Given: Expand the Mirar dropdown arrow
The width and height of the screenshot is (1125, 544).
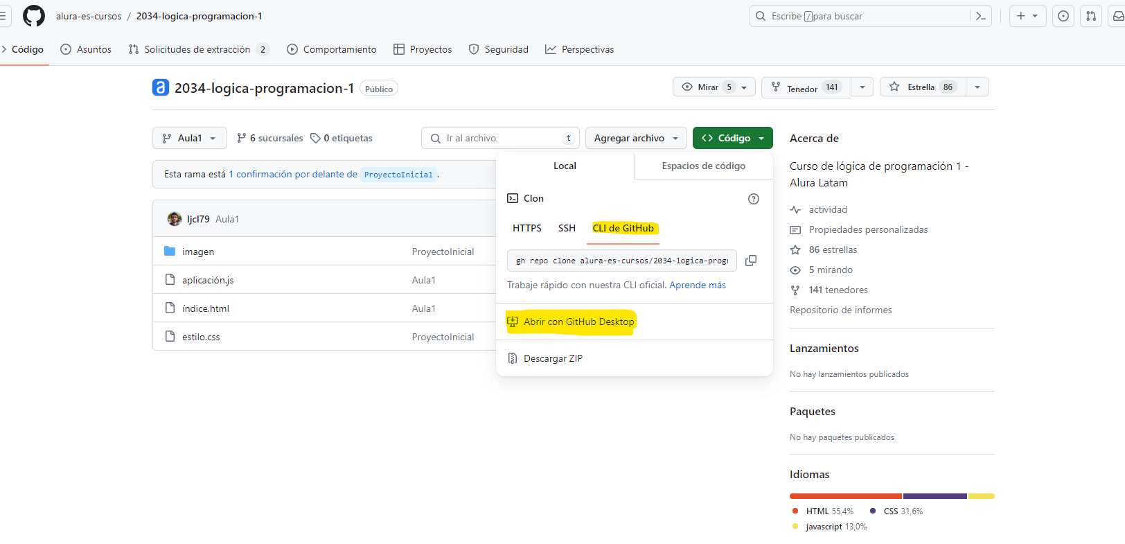Looking at the screenshot, I should coord(744,87).
